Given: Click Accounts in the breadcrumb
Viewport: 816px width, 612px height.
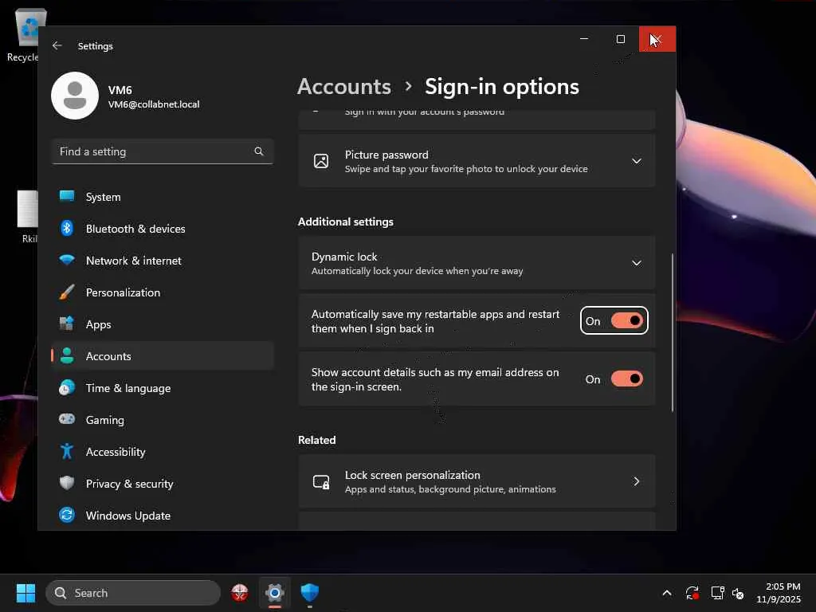Looking at the screenshot, I should click(x=344, y=86).
